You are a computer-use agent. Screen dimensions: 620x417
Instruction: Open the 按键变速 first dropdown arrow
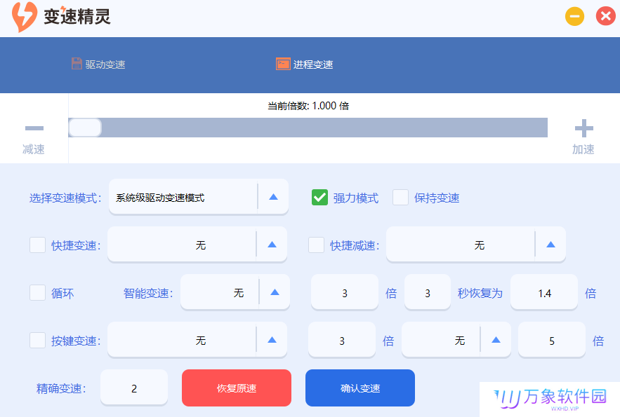click(x=272, y=340)
